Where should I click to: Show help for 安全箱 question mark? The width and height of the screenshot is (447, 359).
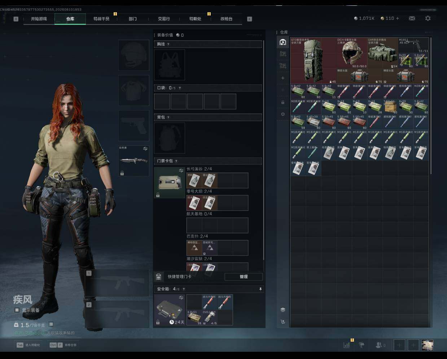pos(184,289)
